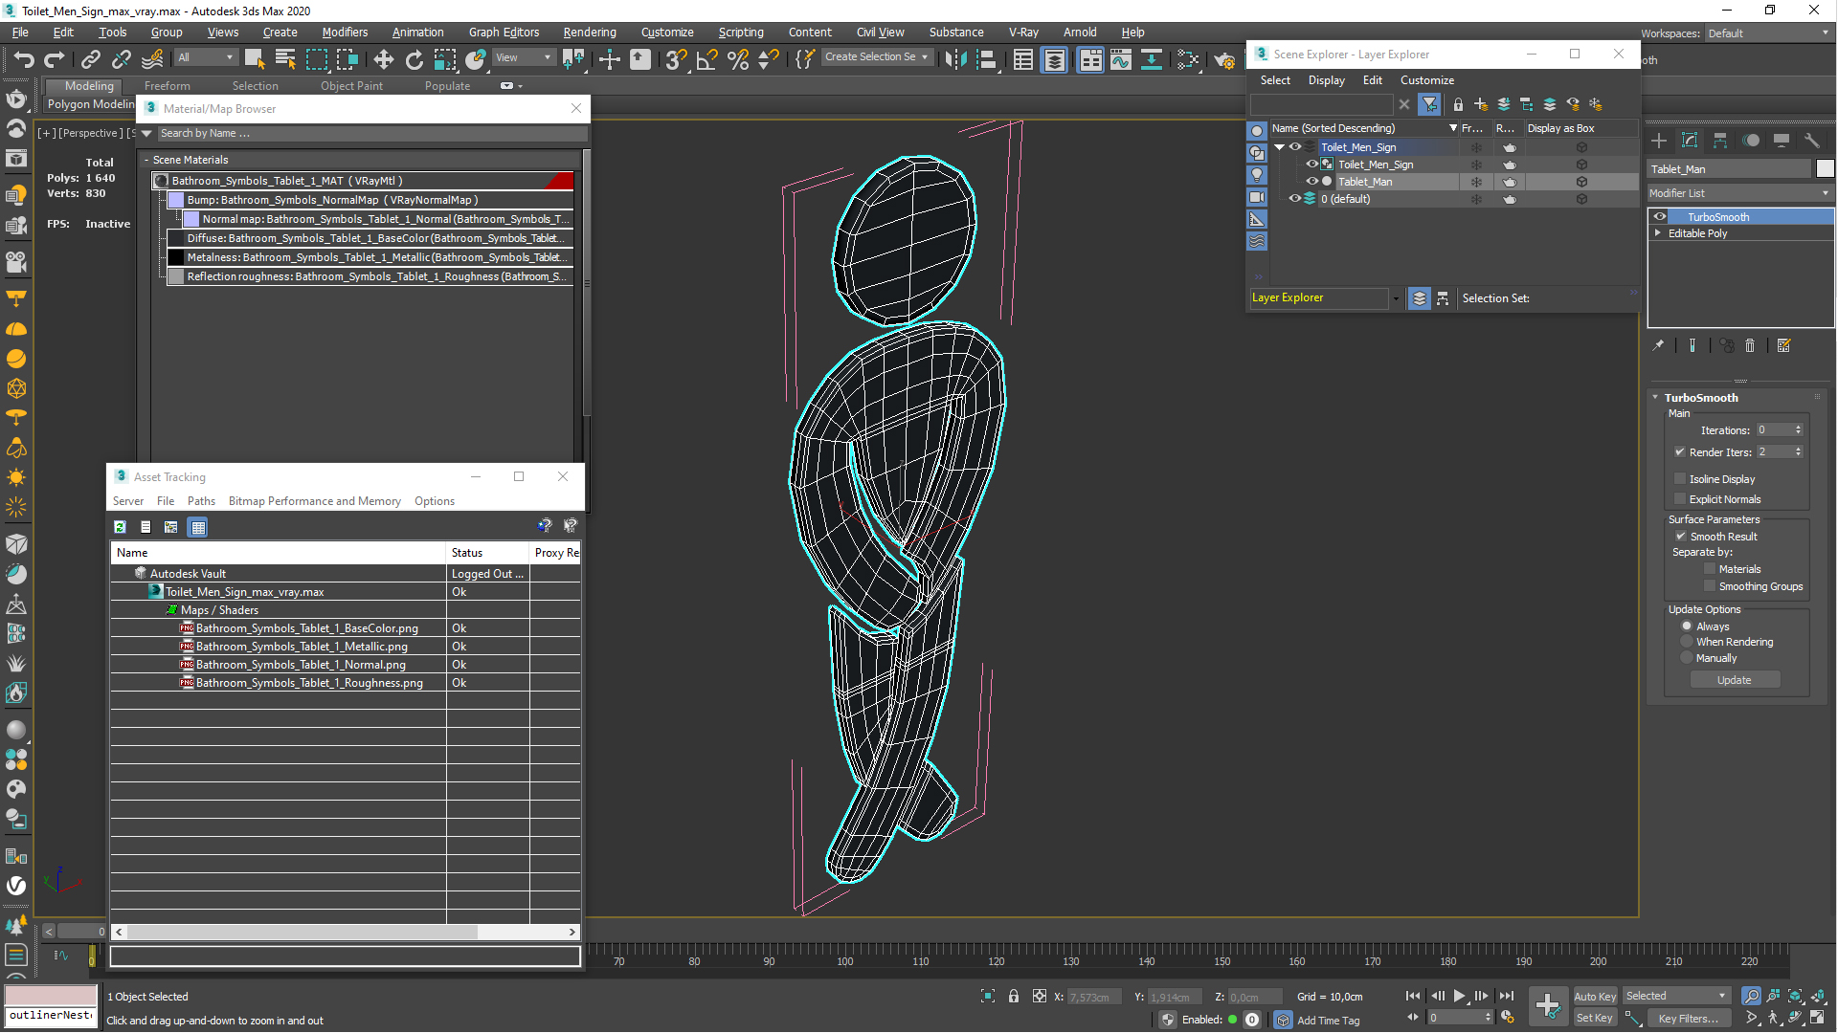Viewport: 1838px width, 1033px height.
Task: Open Workspaces Default dropdown
Action: 1768,33
